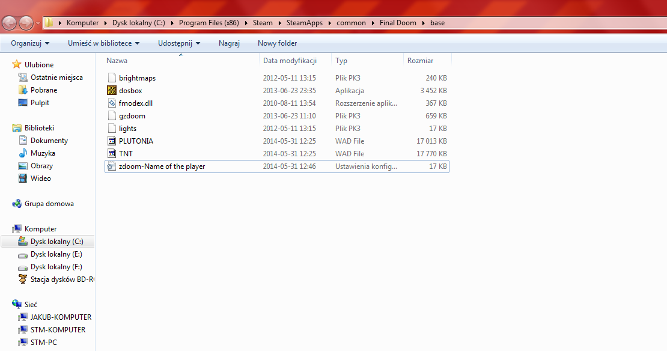Image resolution: width=667 pixels, height=351 pixels.
Task: Select STM-PC in network tree
Action: coord(43,342)
